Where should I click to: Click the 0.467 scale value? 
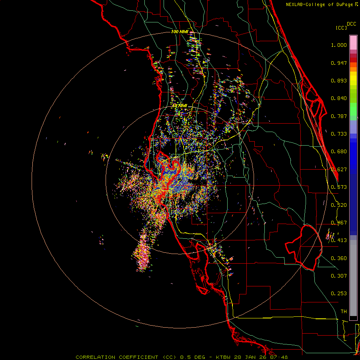(339, 223)
